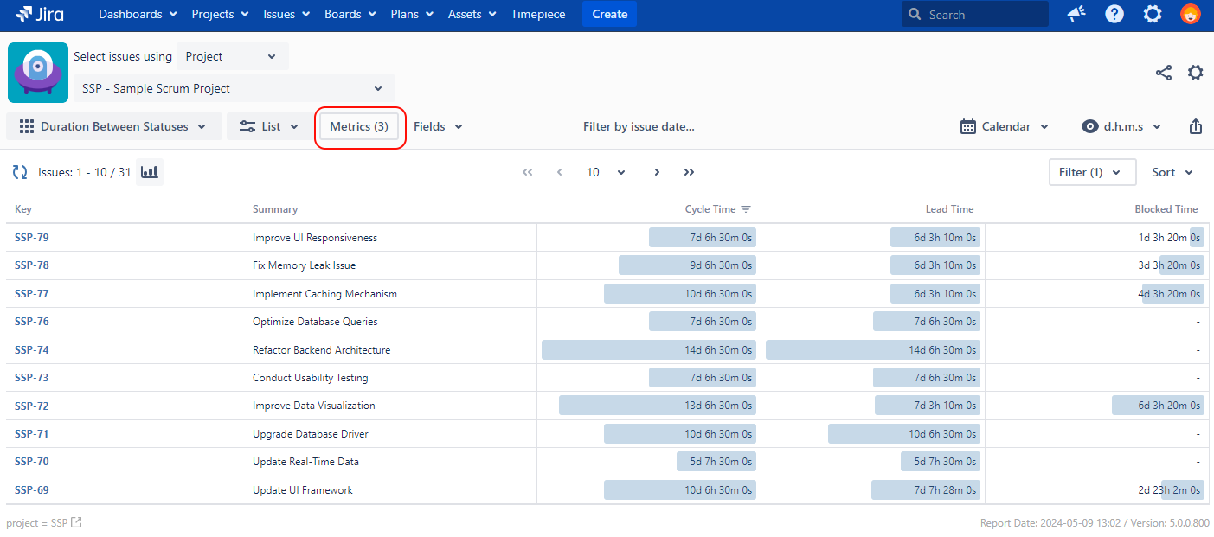Click the Filter by issue date field
1214x537 pixels.
click(x=639, y=126)
